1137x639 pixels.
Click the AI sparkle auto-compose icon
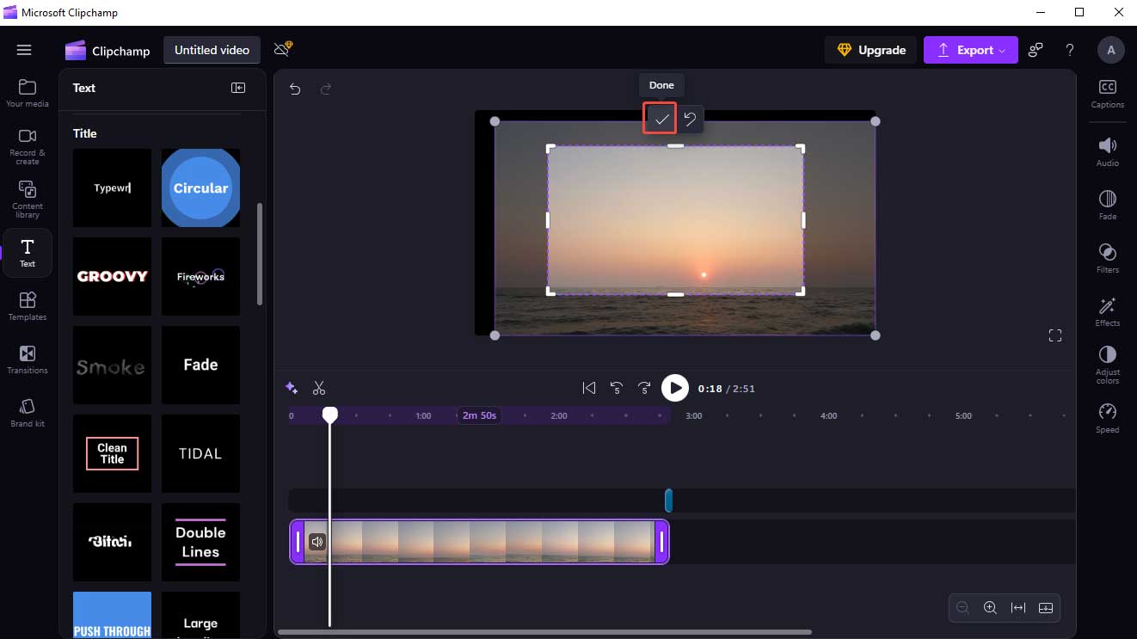[x=292, y=388]
